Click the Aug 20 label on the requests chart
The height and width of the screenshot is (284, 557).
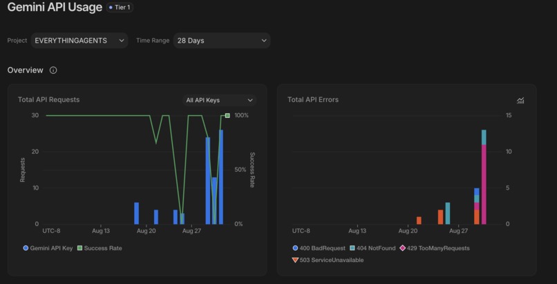(147, 231)
